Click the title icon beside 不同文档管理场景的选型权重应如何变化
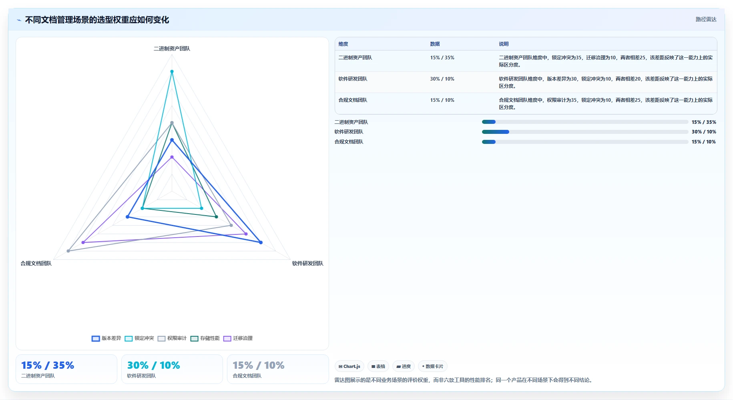The height and width of the screenshot is (400, 733). point(19,20)
